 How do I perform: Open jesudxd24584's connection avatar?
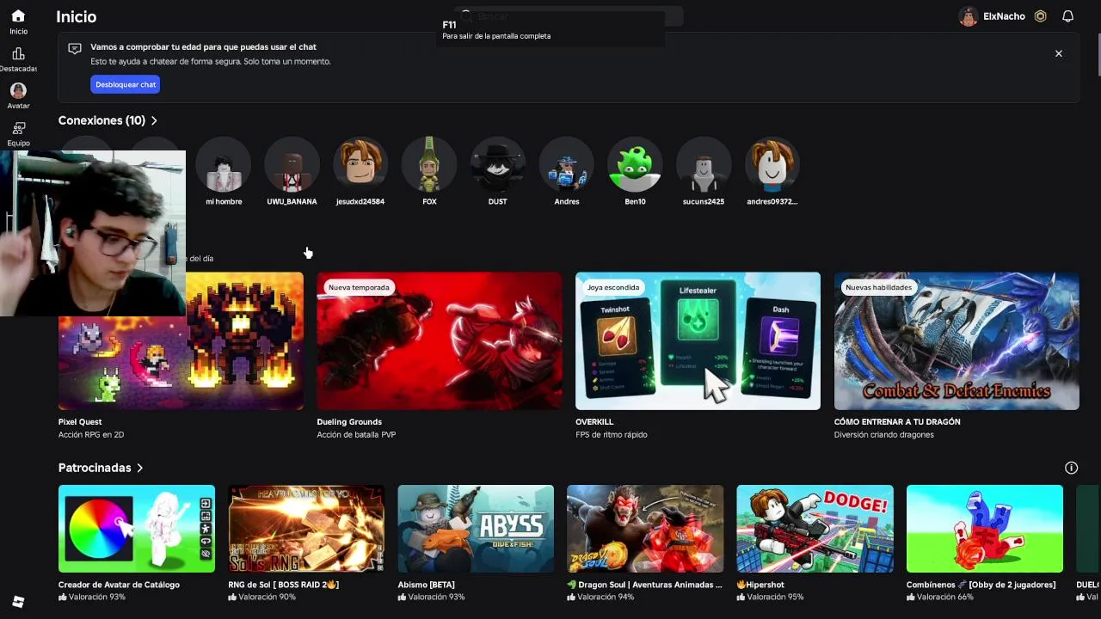tap(360, 164)
